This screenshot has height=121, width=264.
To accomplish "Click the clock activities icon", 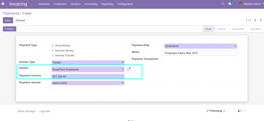I will tap(223, 4).
